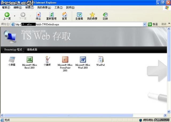
Task: Click the 完成 status bar text
Action: (7, 120)
